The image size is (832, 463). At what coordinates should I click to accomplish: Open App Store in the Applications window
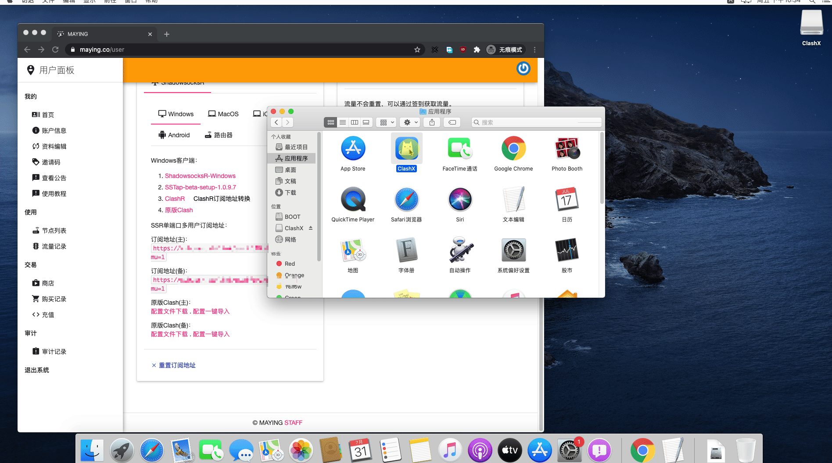pyautogui.click(x=353, y=149)
